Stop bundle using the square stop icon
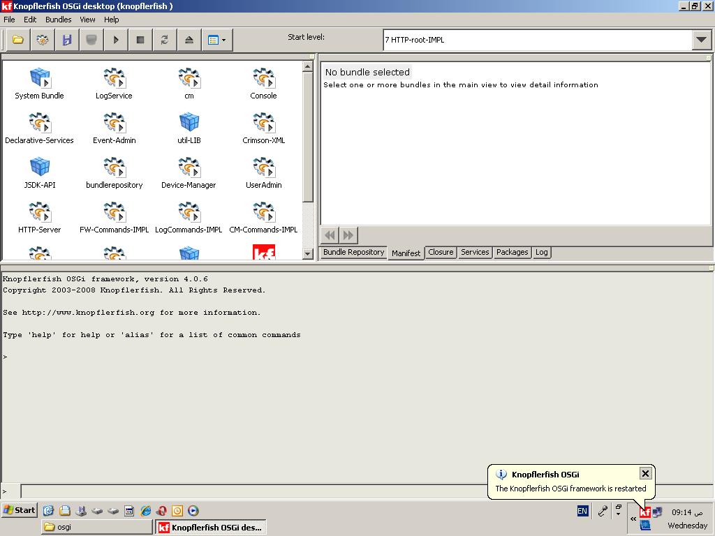This screenshot has width=715, height=536. click(x=140, y=40)
